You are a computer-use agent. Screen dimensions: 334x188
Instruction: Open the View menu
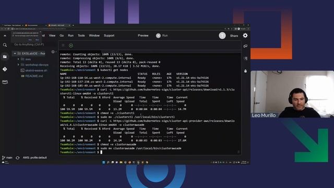click(x=52, y=36)
